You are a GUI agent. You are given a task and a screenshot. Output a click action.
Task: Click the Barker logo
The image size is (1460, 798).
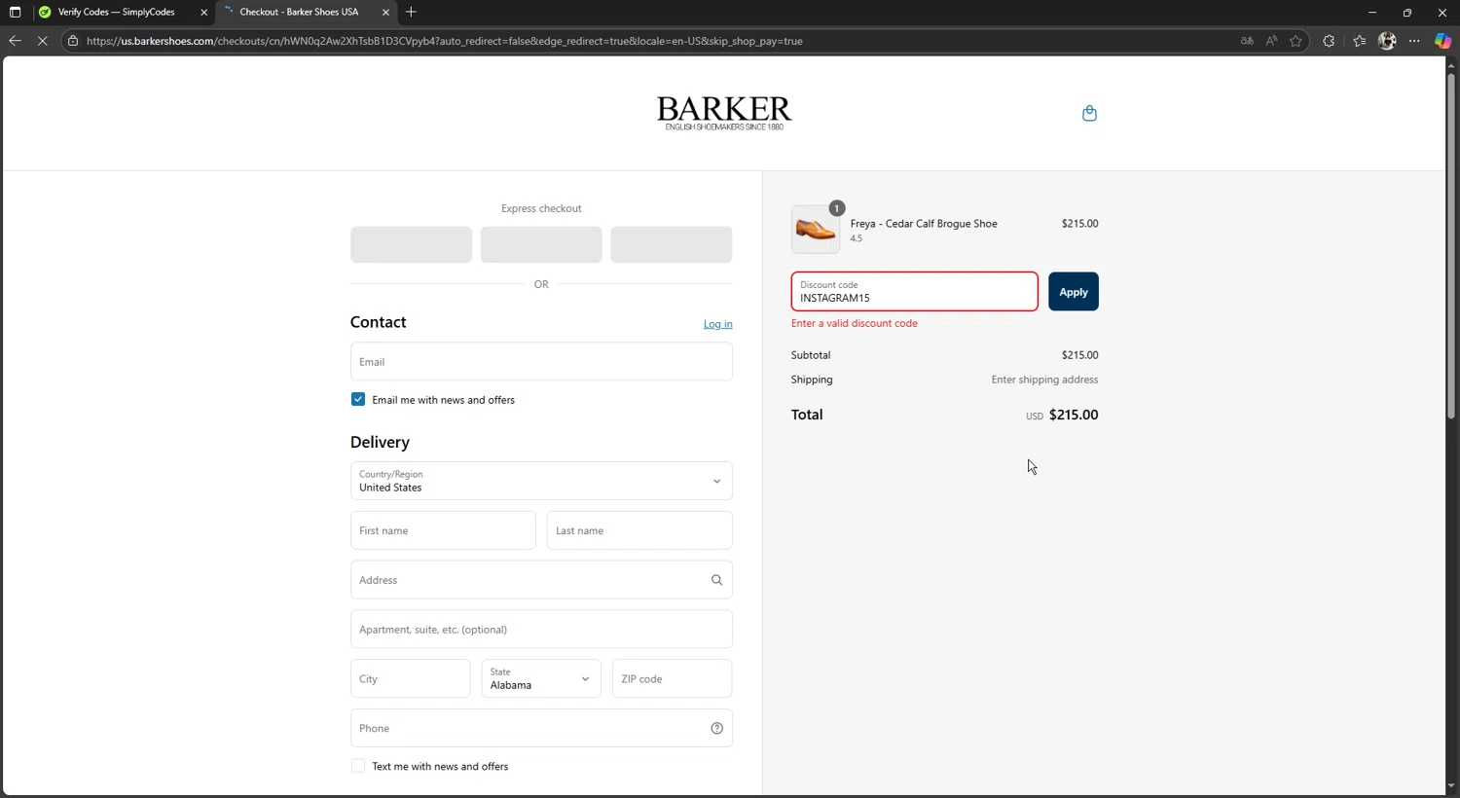tap(724, 113)
